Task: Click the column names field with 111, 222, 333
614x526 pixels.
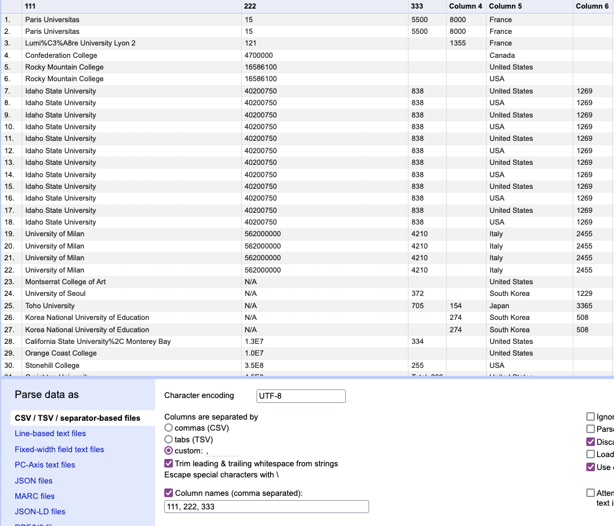Action: pyautogui.click(x=266, y=506)
